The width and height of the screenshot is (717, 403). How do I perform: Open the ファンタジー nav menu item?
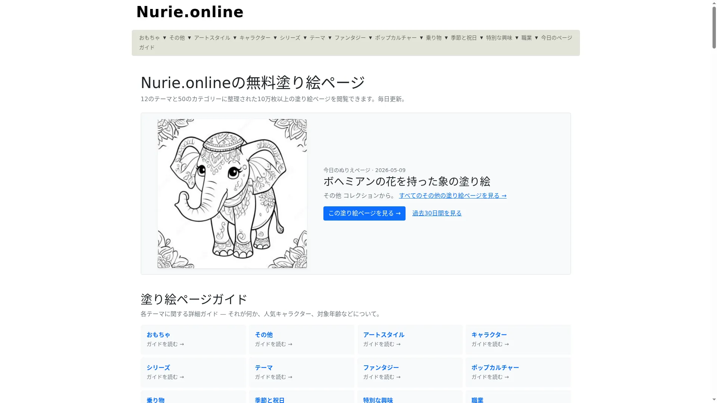pyautogui.click(x=350, y=38)
